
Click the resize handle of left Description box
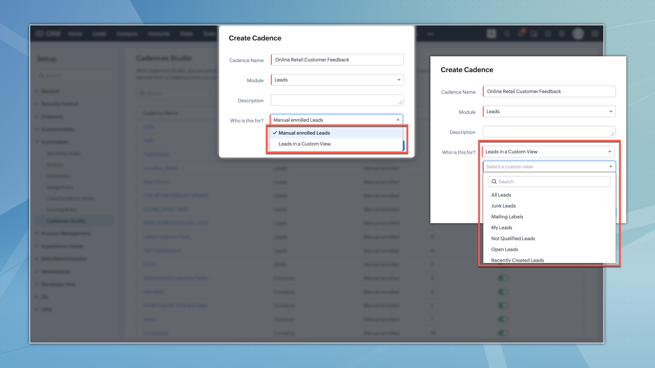(x=401, y=102)
